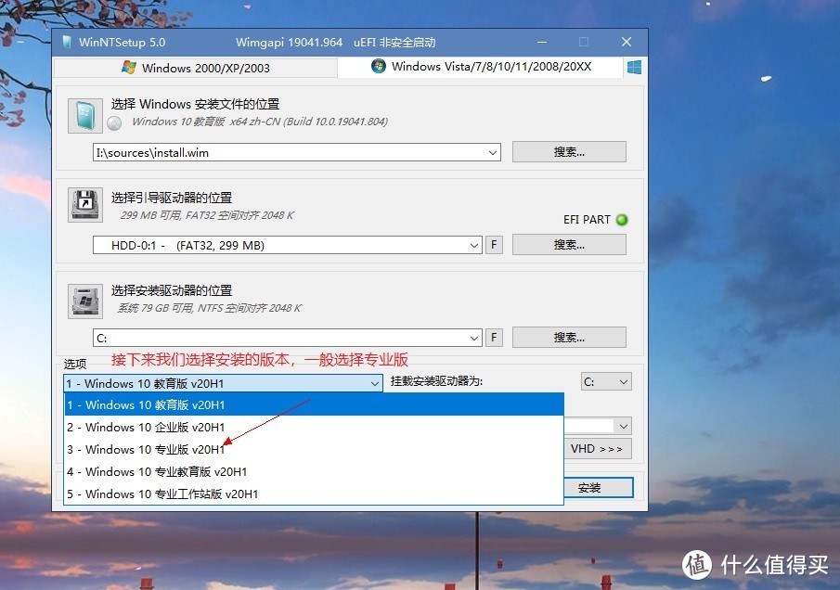
Task: Click the WinNTSetup icon in the title bar
Action: click(66, 42)
